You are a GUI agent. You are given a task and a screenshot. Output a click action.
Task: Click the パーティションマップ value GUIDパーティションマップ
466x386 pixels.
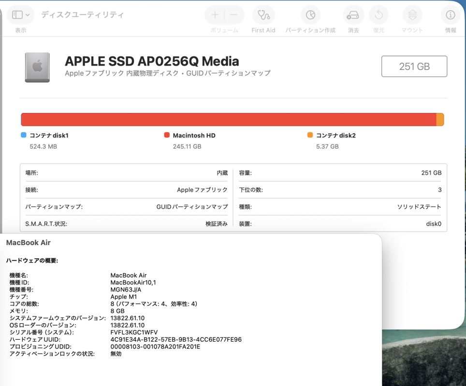coord(192,207)
